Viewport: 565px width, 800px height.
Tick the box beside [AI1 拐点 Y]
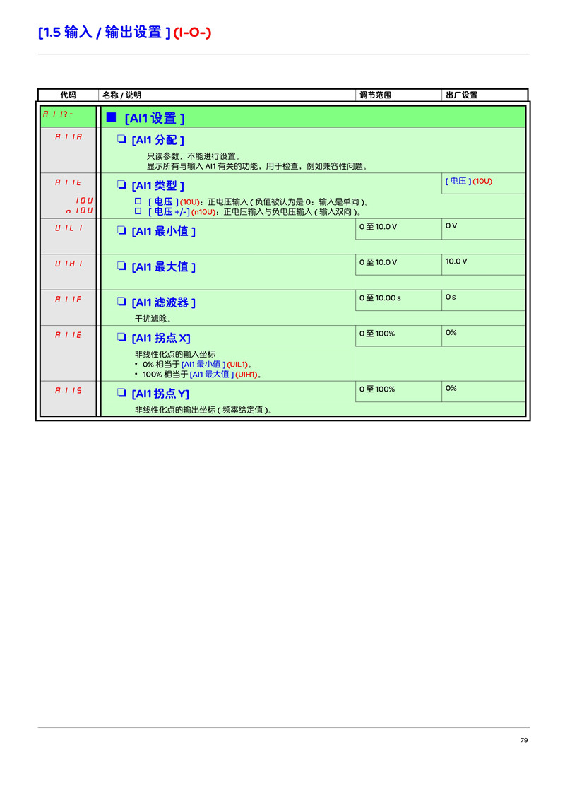(121, 392)
